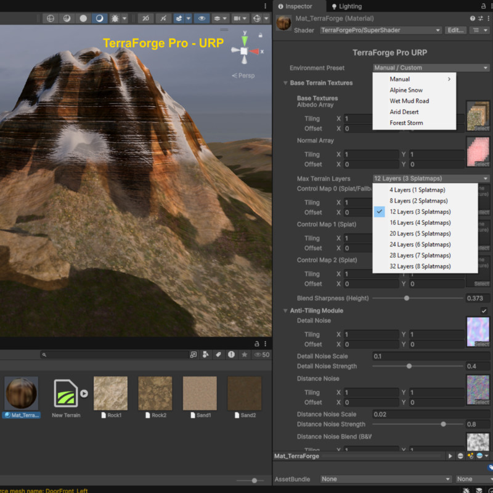Choose Arid Desert preset

[x=414, y=112]
